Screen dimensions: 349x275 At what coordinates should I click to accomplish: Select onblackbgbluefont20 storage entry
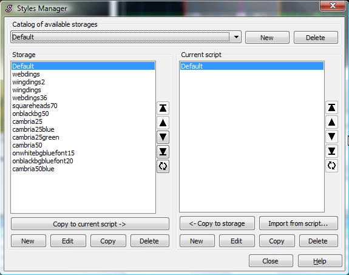(42, 161)
